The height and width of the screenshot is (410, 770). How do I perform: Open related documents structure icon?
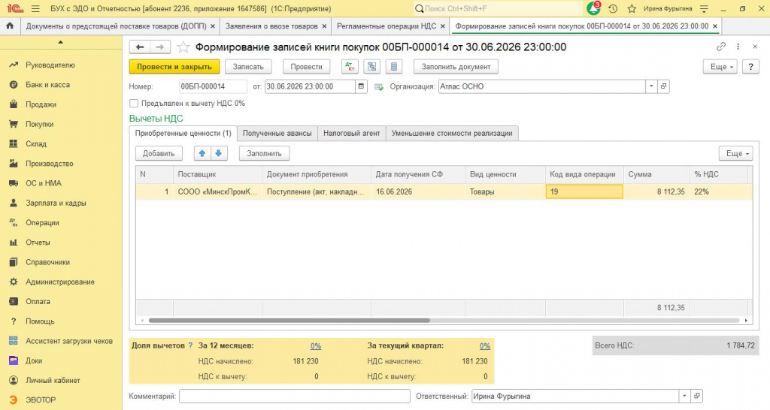pyautogui.click(x=372, y=67)
